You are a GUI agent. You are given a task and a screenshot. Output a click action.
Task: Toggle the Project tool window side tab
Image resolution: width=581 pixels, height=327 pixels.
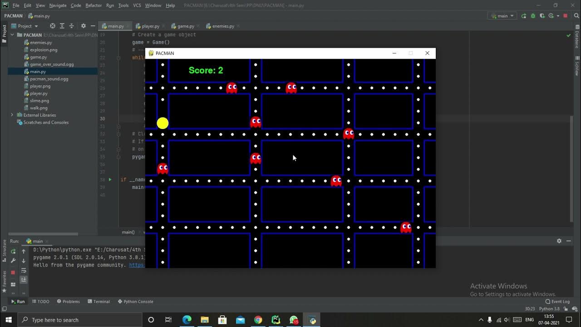click(4, 35)
